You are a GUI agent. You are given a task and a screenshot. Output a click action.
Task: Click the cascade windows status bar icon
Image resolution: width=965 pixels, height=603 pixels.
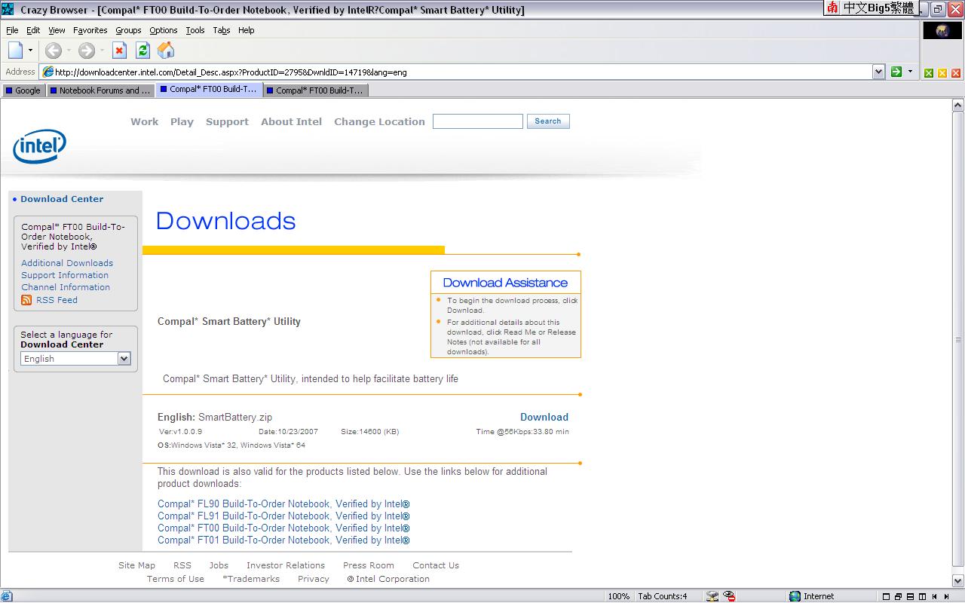coord(898,596)
